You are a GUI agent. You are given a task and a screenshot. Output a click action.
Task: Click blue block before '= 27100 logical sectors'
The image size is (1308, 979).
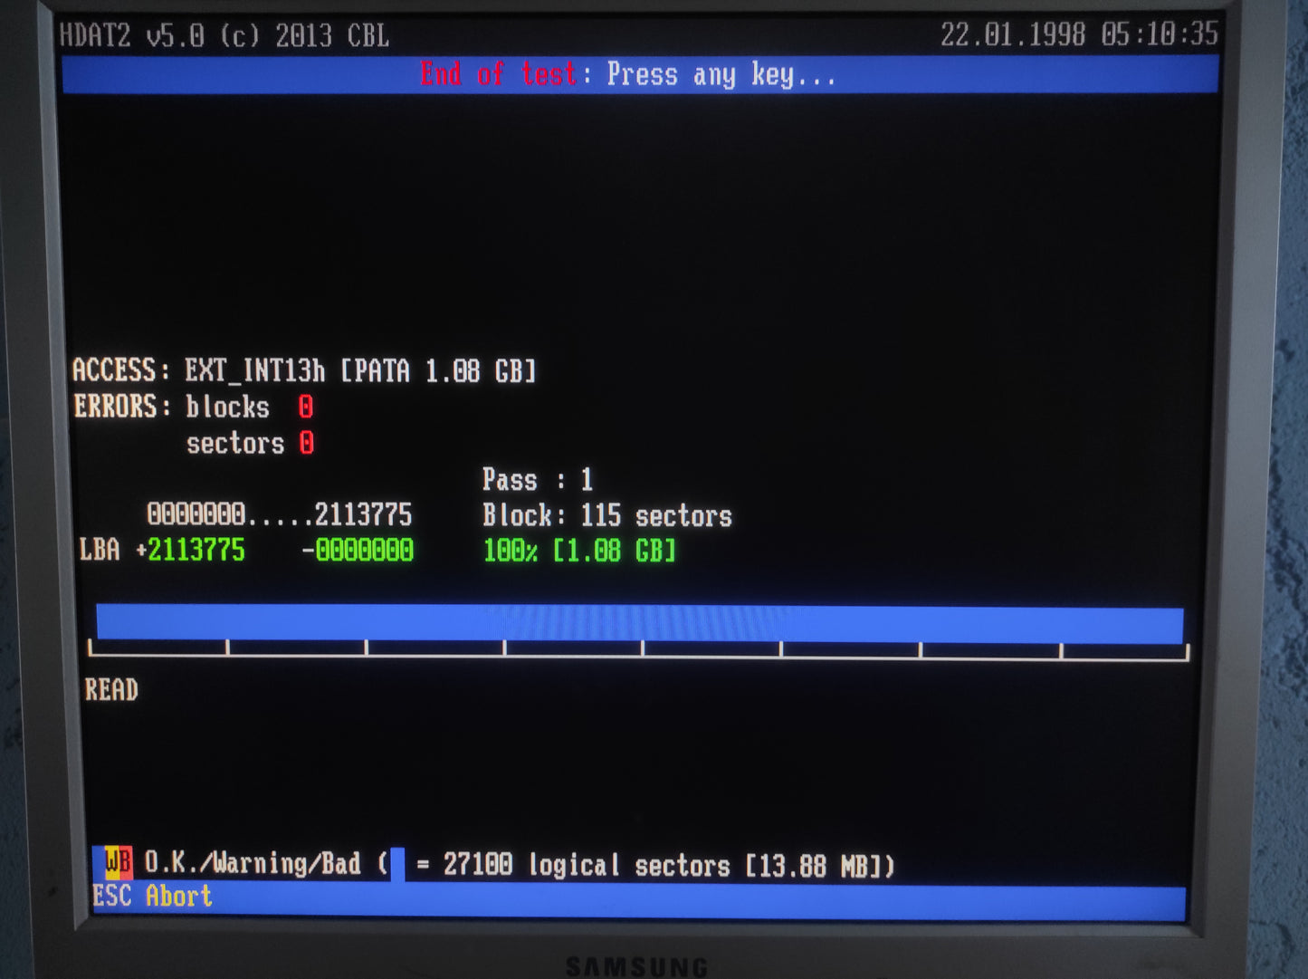pos(396,865)
